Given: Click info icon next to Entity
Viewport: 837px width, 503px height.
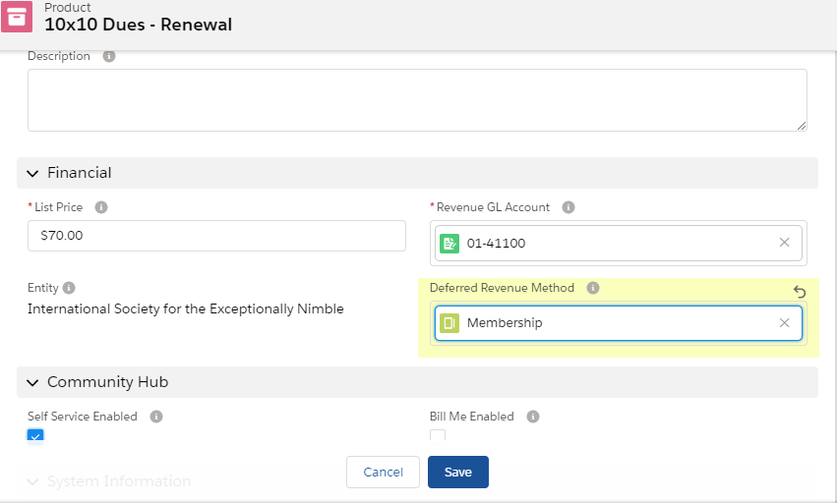Looking at the screenshot, I should [x=68, y=288].
